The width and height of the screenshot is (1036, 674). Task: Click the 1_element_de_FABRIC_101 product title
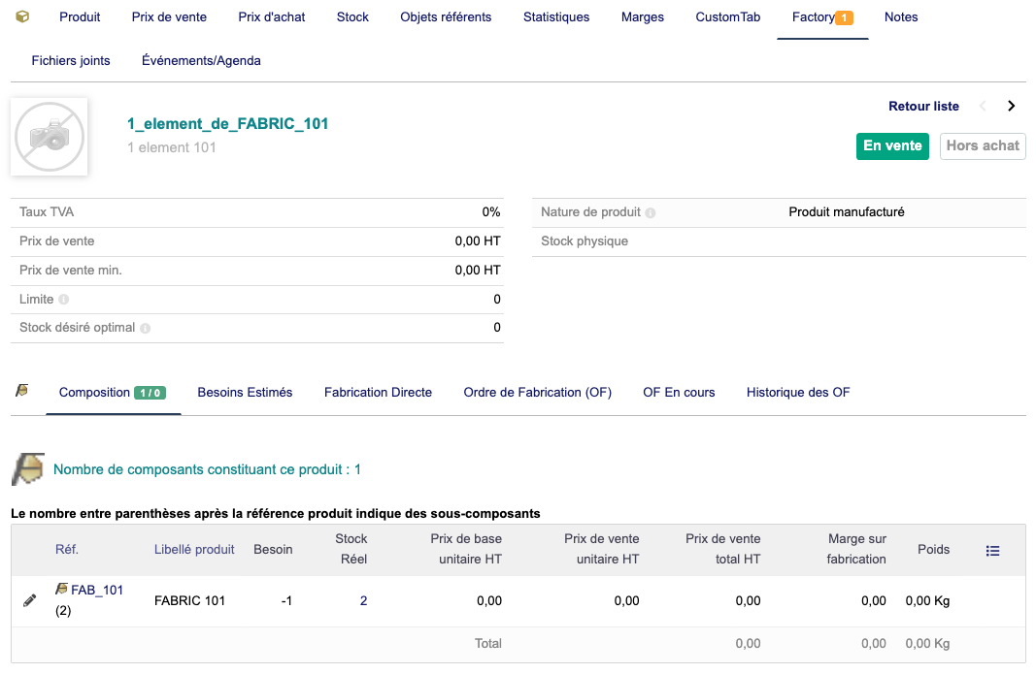(228, 123)
